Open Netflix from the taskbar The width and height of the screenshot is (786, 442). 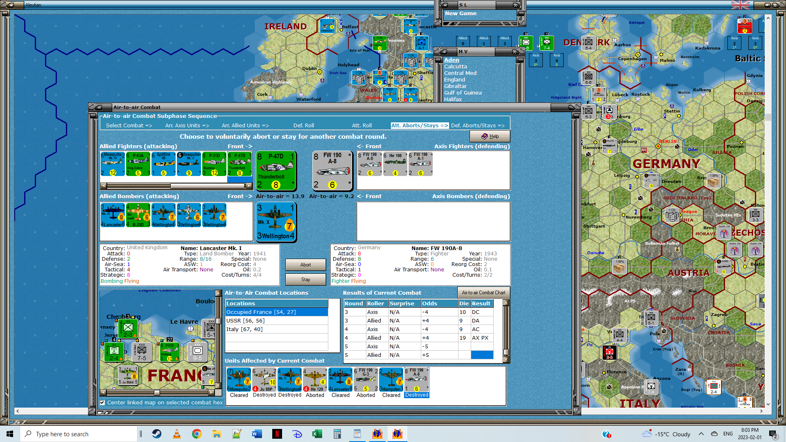coord(277,434)
